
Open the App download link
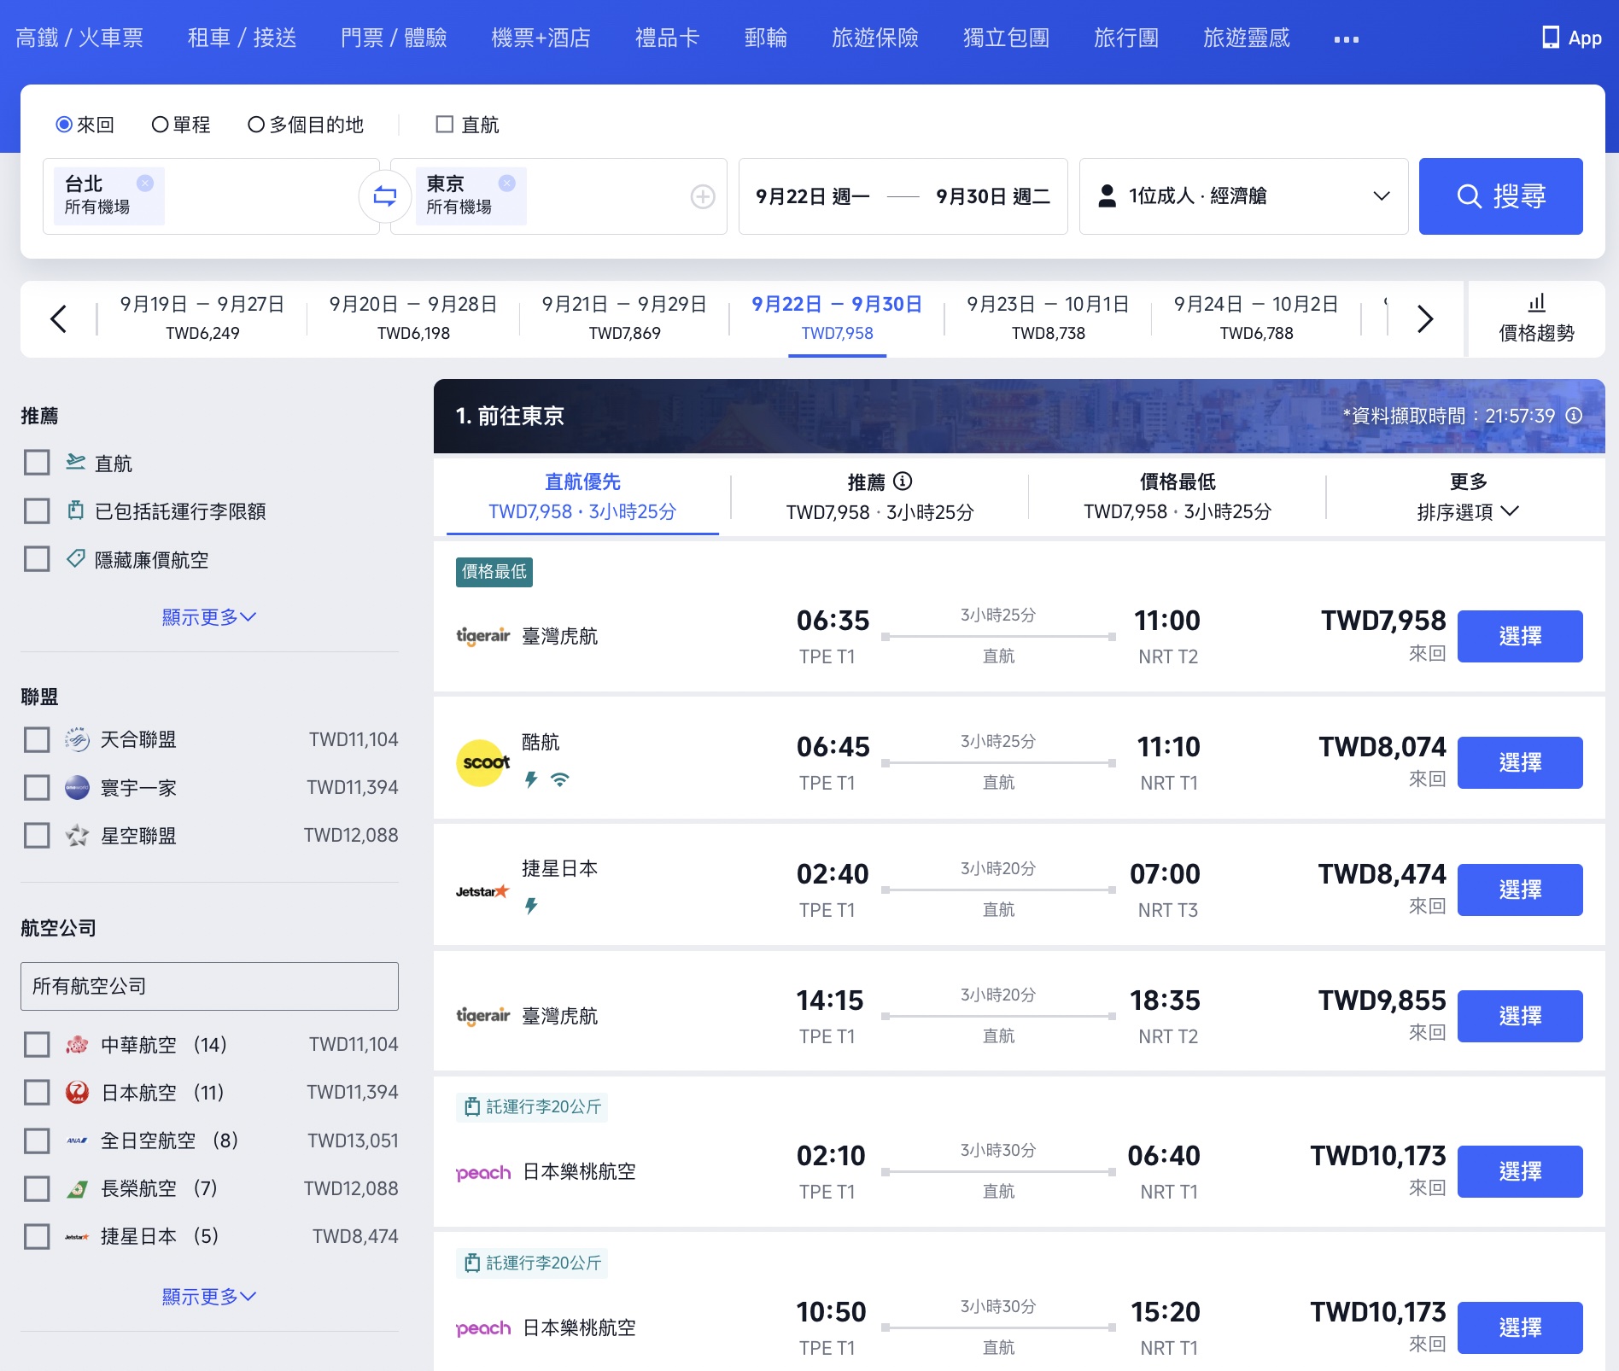(x=1571, y=38)
